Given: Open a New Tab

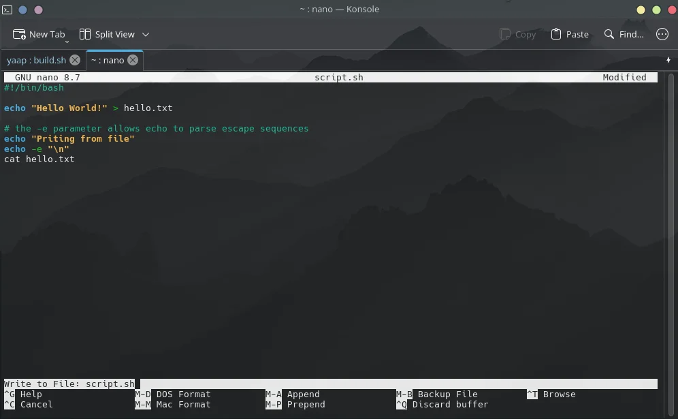Looking at the screenshot, I should pyautogui.click(x=39, y=34).
